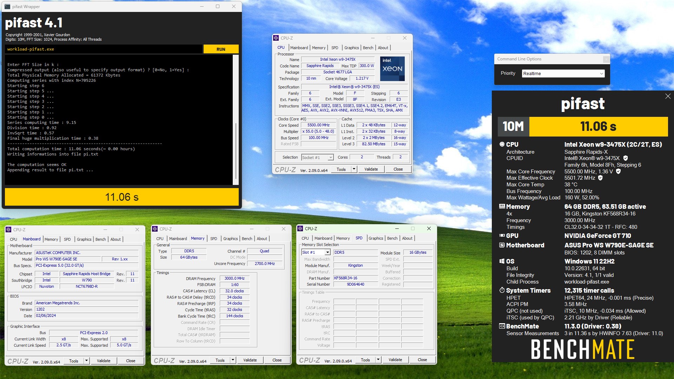The height and width of the screenshot is (379, 674).
Task: Expand Tools dropdown arrow in top CPU-Z window
Action: click(354, 169)
